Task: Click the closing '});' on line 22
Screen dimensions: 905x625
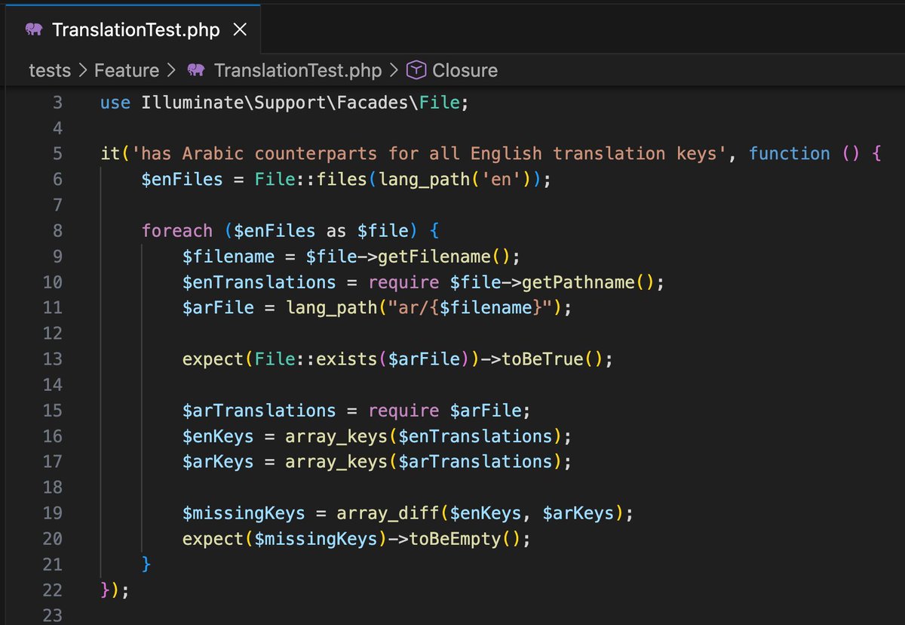Action: coord(115,590)
